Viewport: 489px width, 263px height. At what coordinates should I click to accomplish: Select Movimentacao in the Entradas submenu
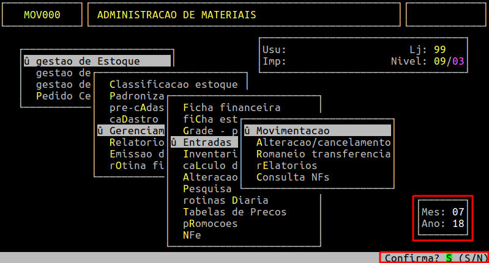pos(293,131)
